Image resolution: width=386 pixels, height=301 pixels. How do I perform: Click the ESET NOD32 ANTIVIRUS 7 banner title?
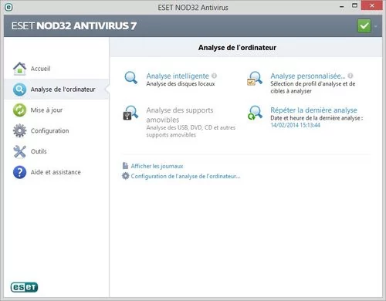[x=74, y=25]
